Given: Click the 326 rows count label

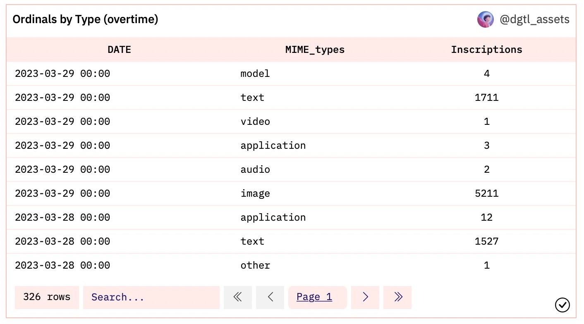Looking at the screenshot, I should pyautogui.click(x=47, y=297).
